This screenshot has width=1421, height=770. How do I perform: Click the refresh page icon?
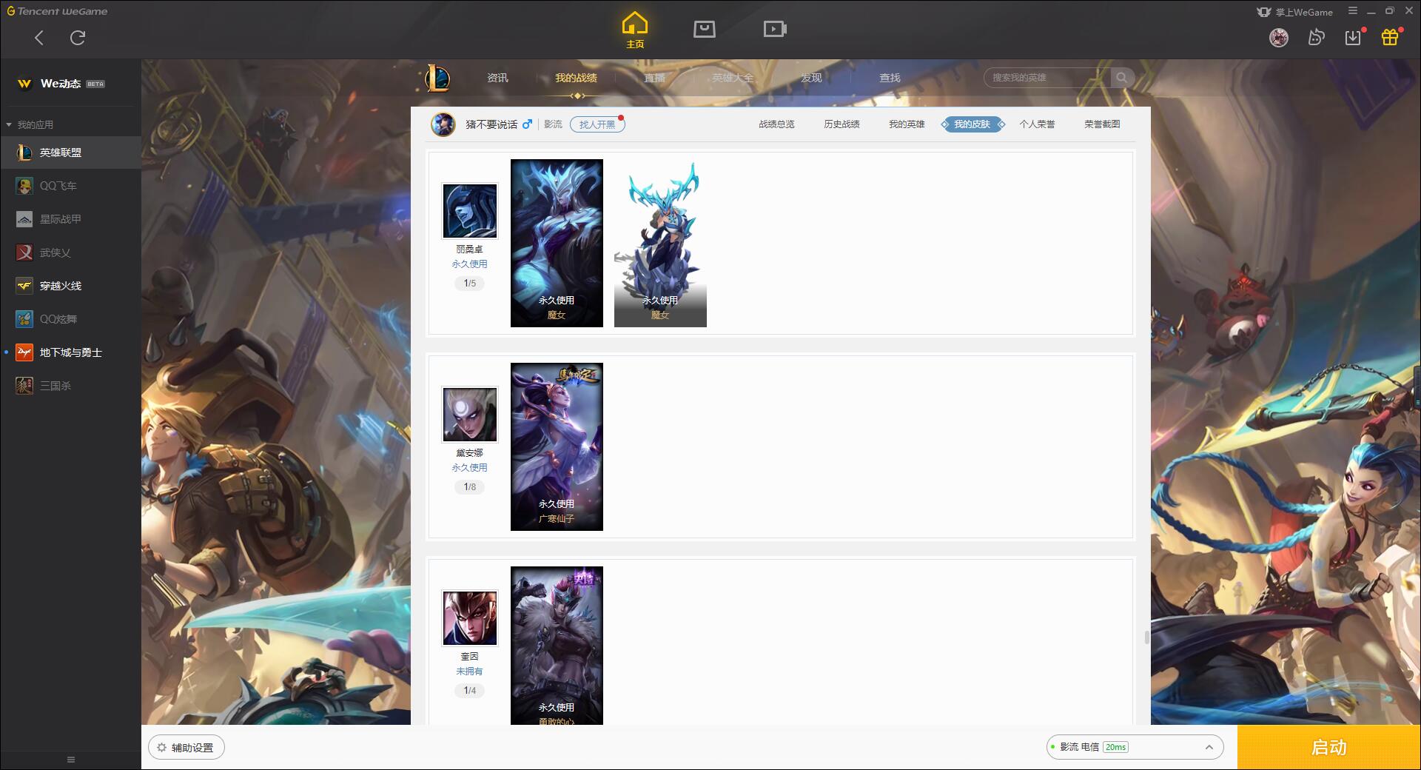(78, 38)
